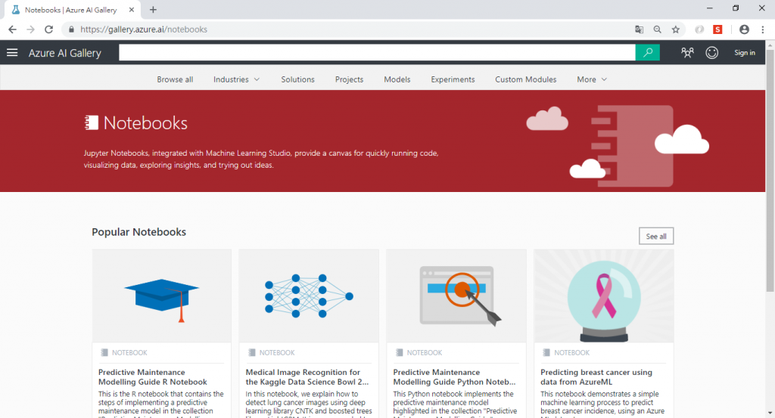This screenshot has width=775, height=418.
Task: Close the Notebooks Azure AI Gallery tab
Action: pyautogui.click(x=131, y=9)
